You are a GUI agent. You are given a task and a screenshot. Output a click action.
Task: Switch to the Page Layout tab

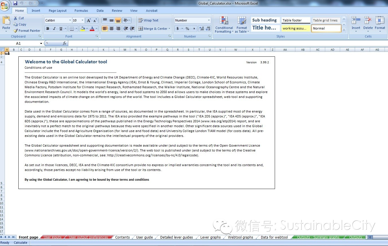58,11
